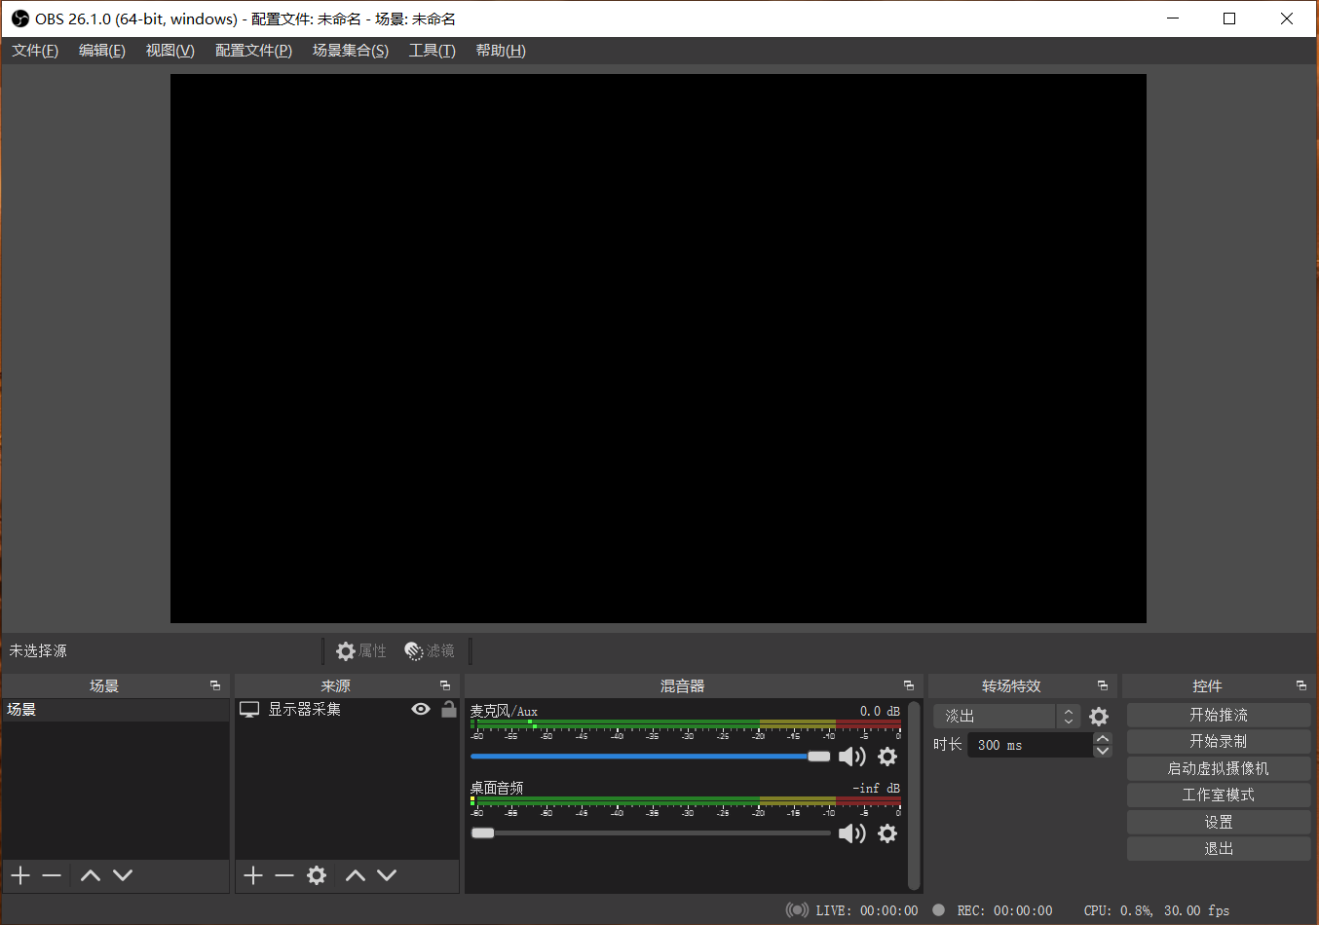Click the 时长 300 ms input field
1319x925 pixels.
click(1030, 745)
